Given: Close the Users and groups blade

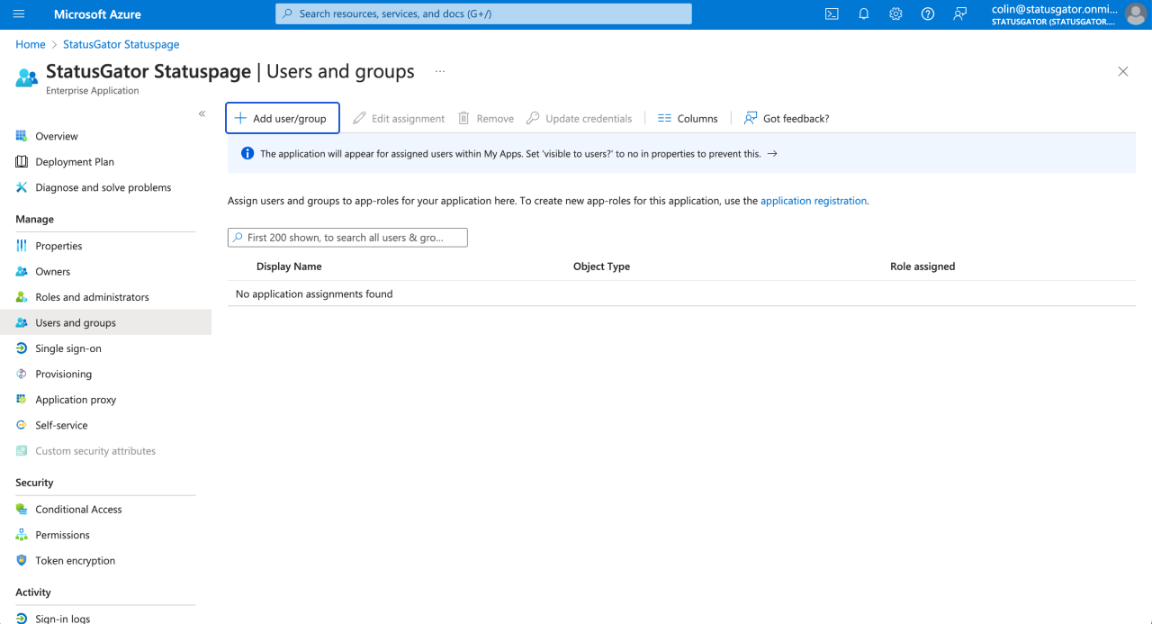Looking at the screenshot, I should click(x=1123, y=71).
